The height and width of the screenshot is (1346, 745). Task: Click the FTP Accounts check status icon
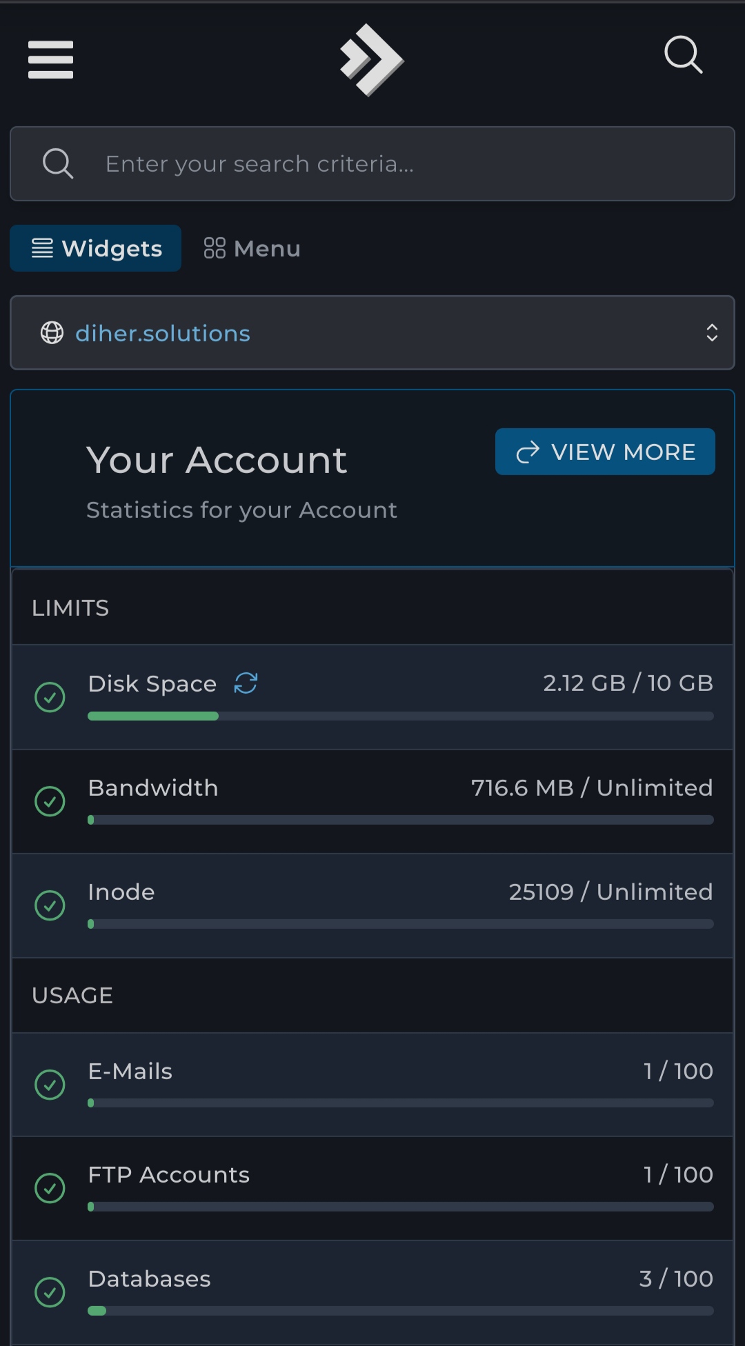[x=50, y=1188]
